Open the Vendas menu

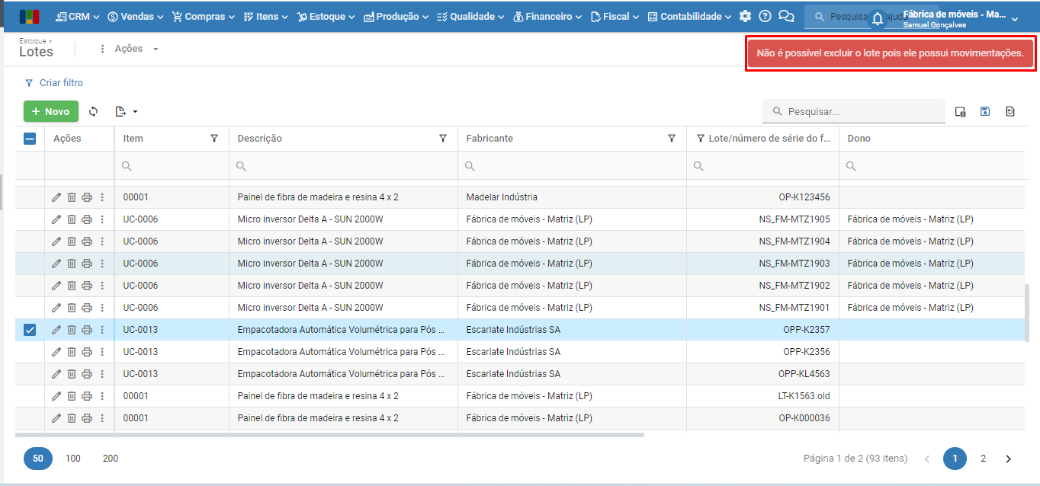tap(135, 16)
